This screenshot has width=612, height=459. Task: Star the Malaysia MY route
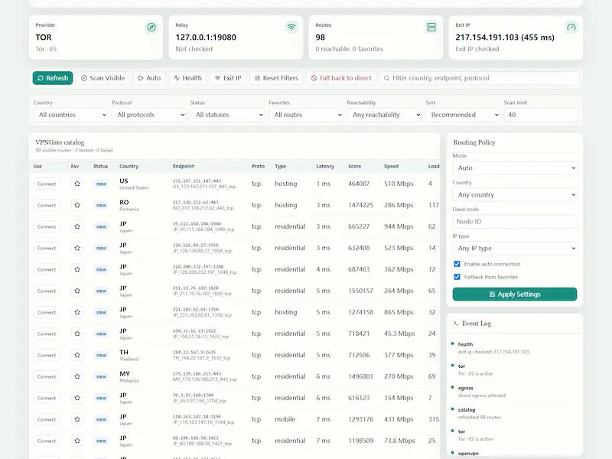tap(77, 376)
